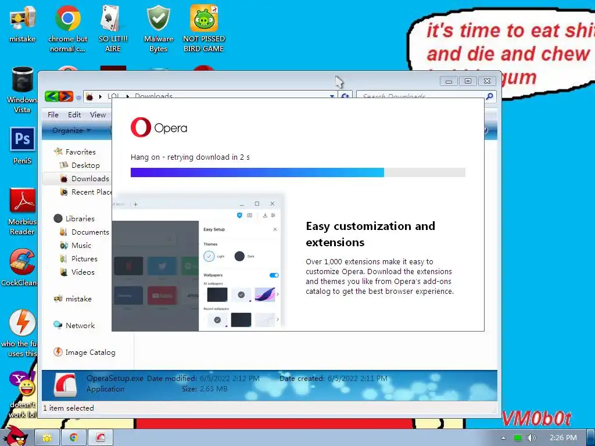This screenshot has height=446, width=595.
Task: Click the Show Desktop strip by the clock
Action: 590,438
